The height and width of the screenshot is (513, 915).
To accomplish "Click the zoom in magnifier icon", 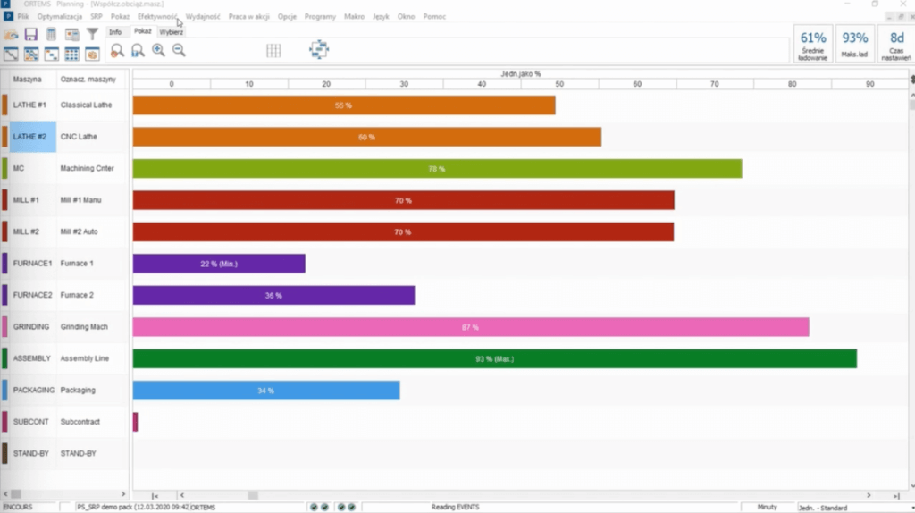I will point(158,51).
